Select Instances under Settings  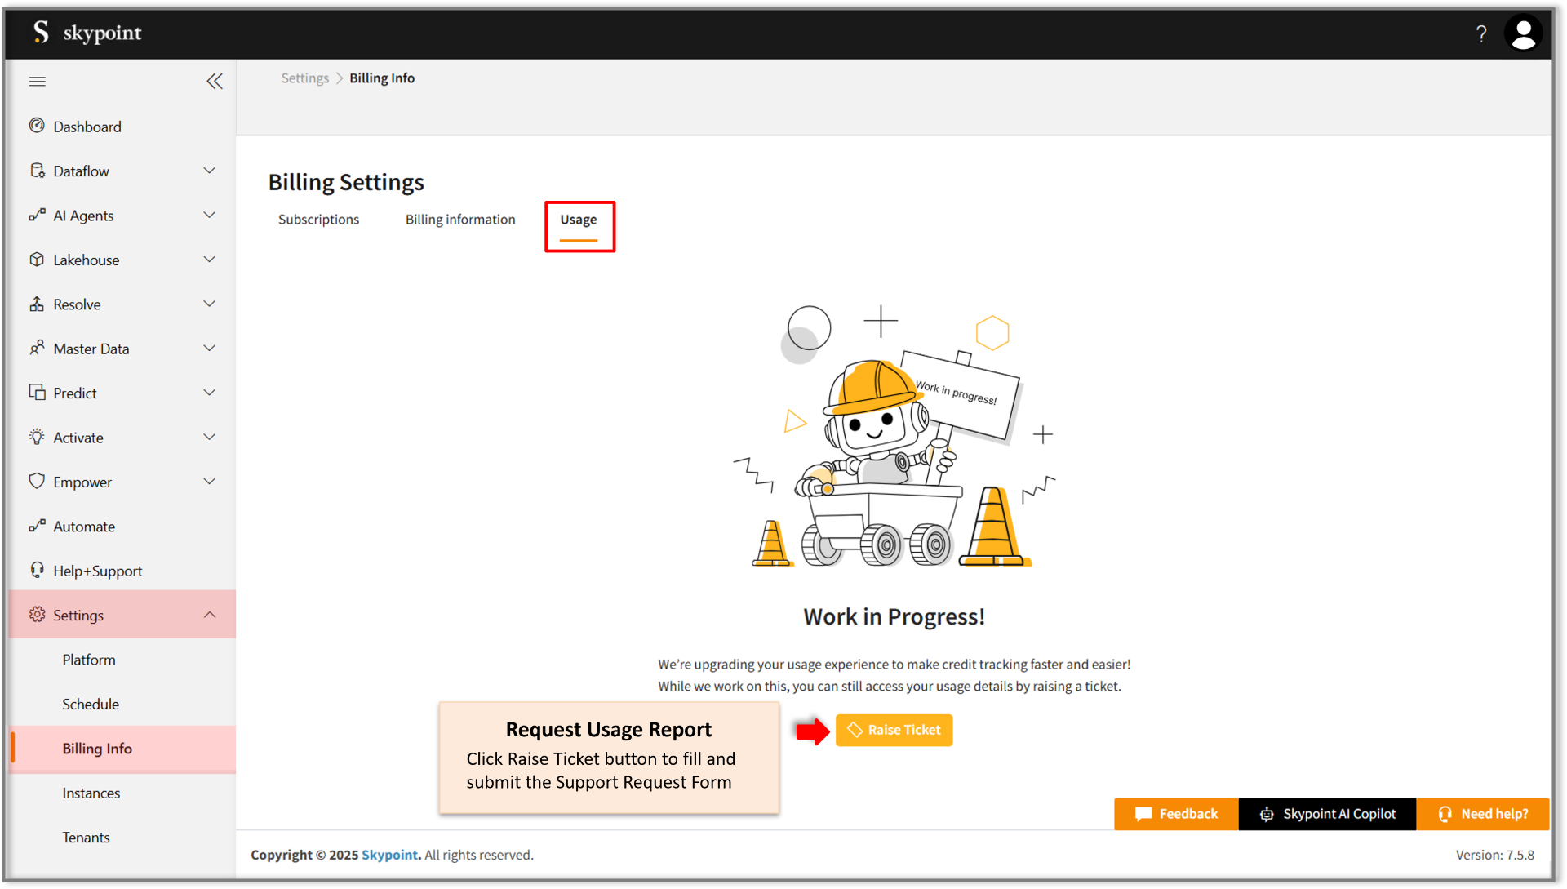pyautogui.click(x=91, y=793)
